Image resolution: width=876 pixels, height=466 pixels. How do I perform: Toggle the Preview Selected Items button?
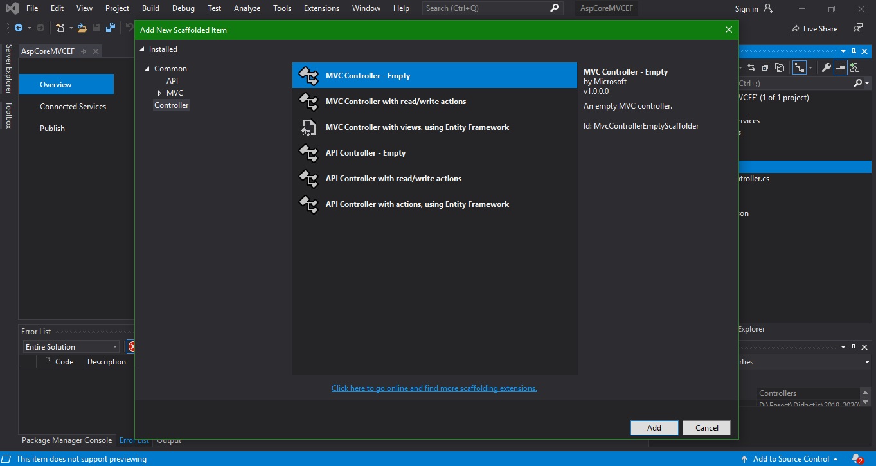pos(840,67)
